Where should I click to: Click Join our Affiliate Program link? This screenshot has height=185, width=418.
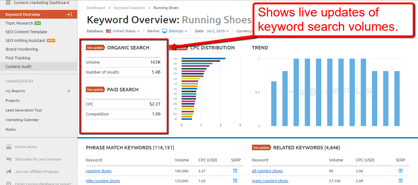click(x=37, y=172)
